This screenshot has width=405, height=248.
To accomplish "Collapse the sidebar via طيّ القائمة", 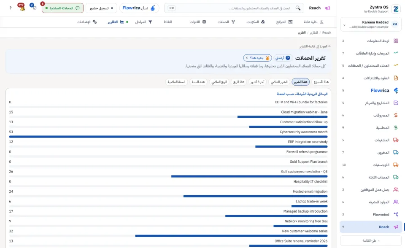I will (371, 240).
